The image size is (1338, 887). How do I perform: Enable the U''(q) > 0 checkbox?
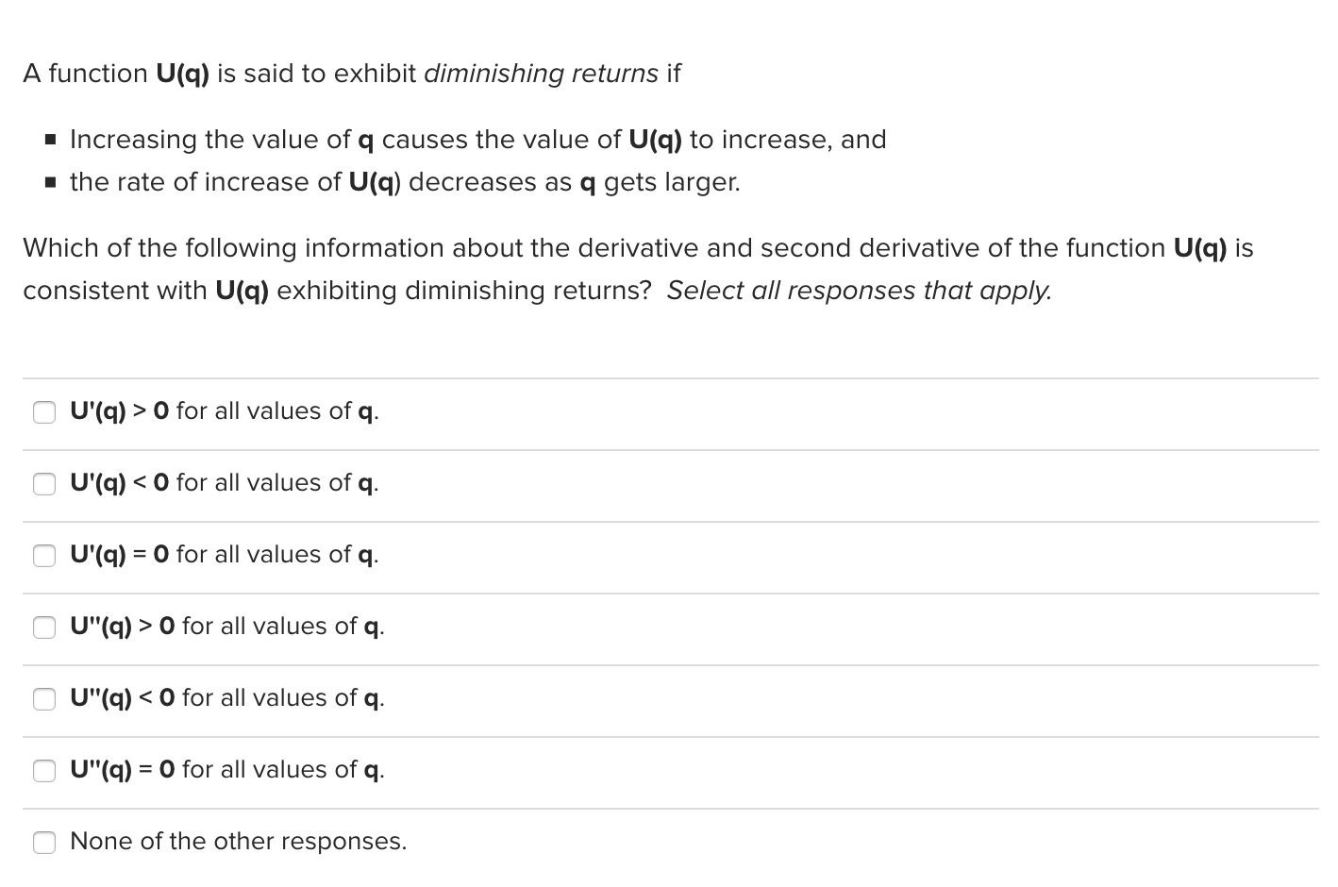point(45,628)
